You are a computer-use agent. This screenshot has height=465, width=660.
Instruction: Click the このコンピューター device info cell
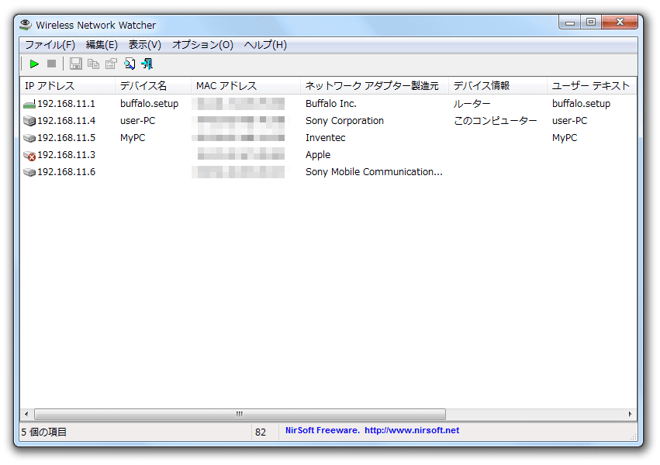click(496, 121)
